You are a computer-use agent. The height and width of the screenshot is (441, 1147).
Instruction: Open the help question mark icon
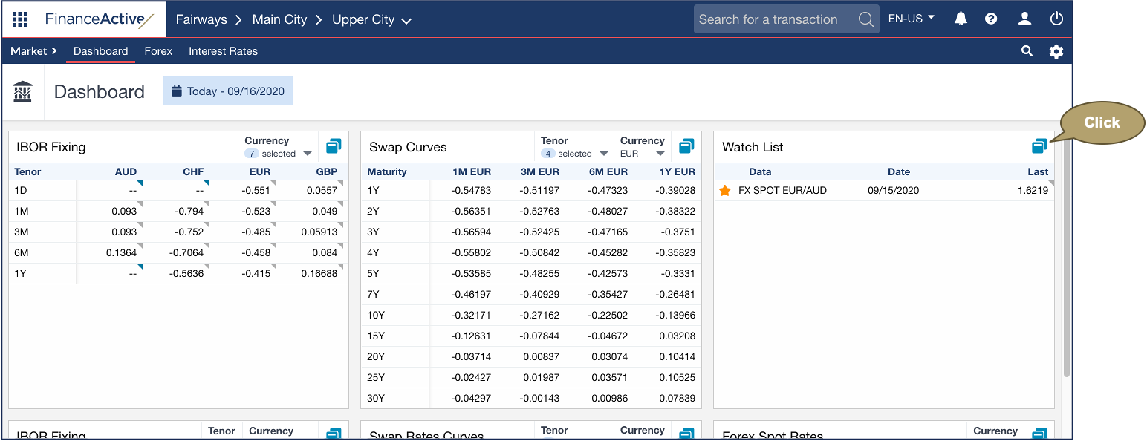(x=991, y=19)
